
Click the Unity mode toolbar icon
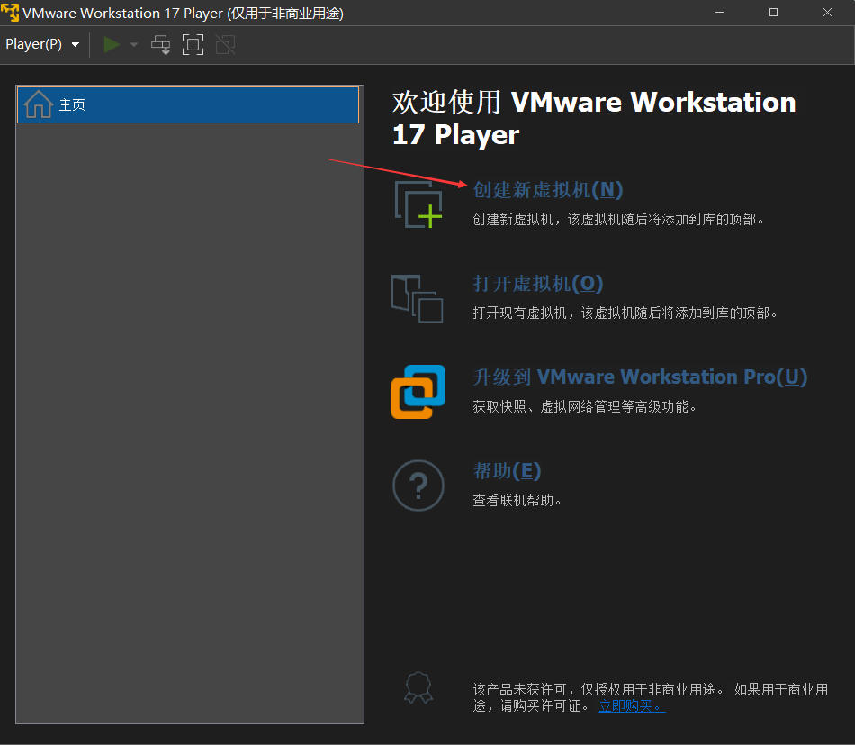225,44
